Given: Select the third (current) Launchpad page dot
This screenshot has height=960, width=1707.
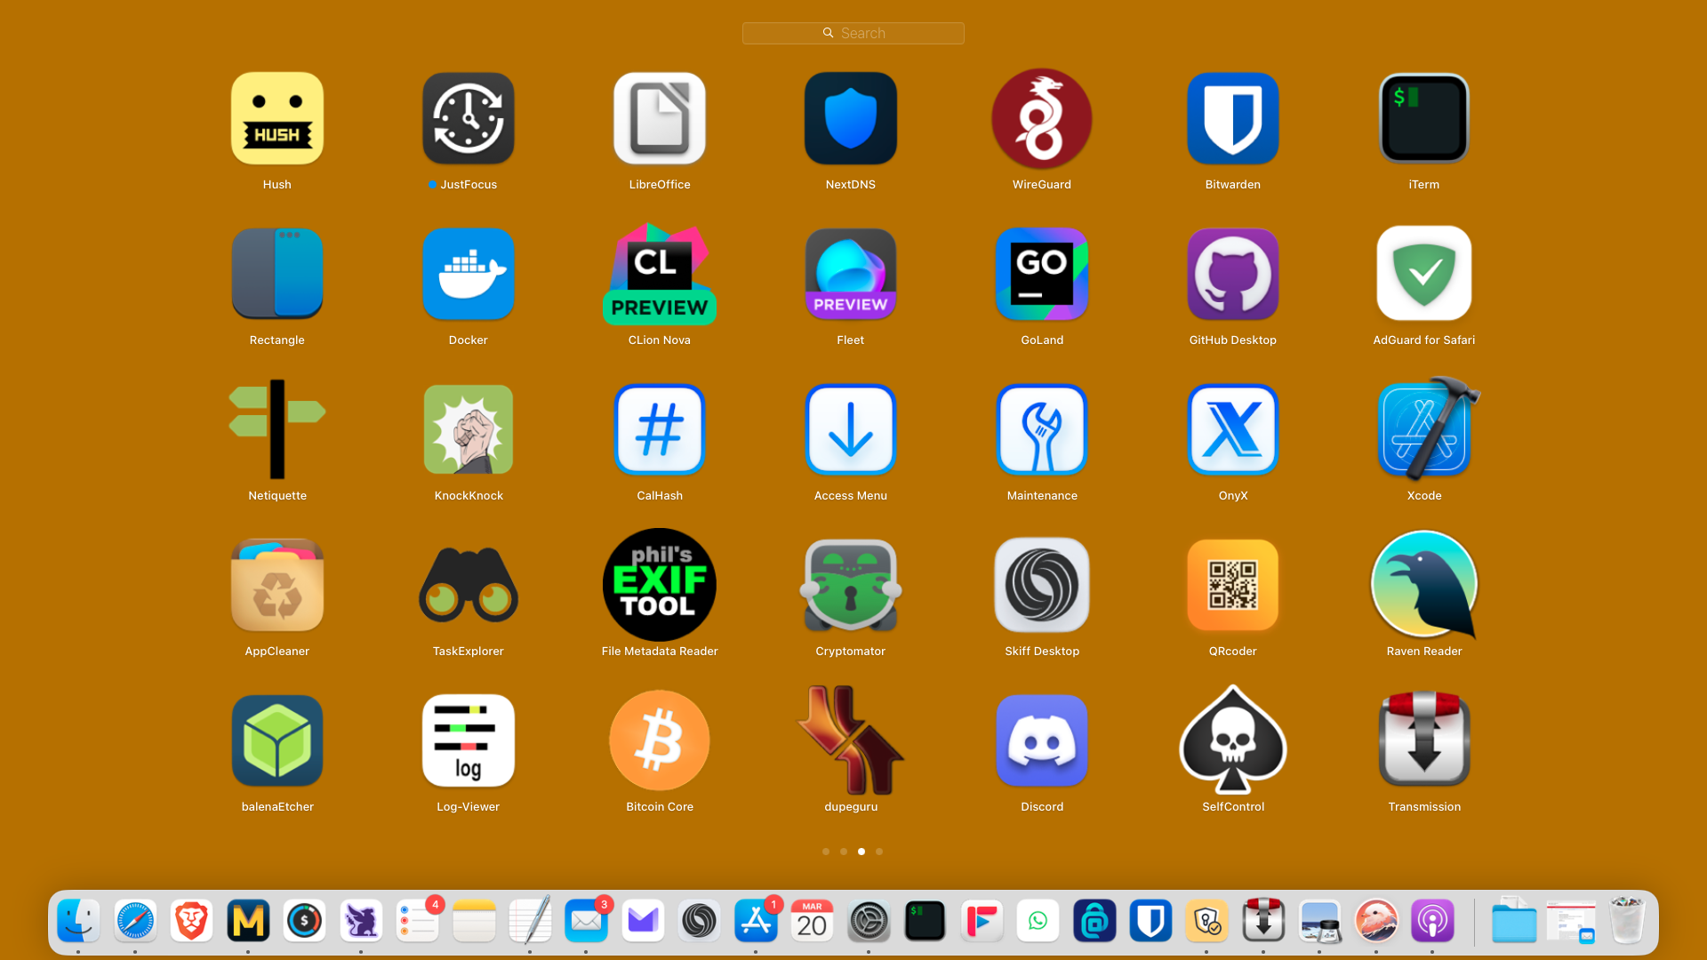Looking at the screenshot, I should pos(862,852).
